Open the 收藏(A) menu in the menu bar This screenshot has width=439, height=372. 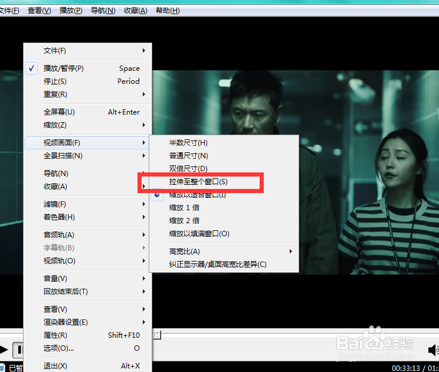(x=136, y=11)
